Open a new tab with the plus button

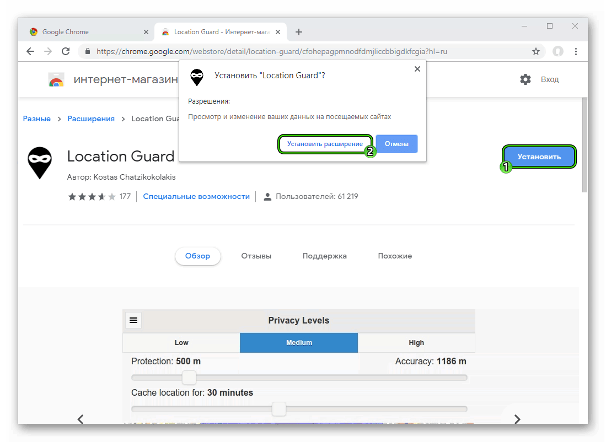click(x=299, y=32)
